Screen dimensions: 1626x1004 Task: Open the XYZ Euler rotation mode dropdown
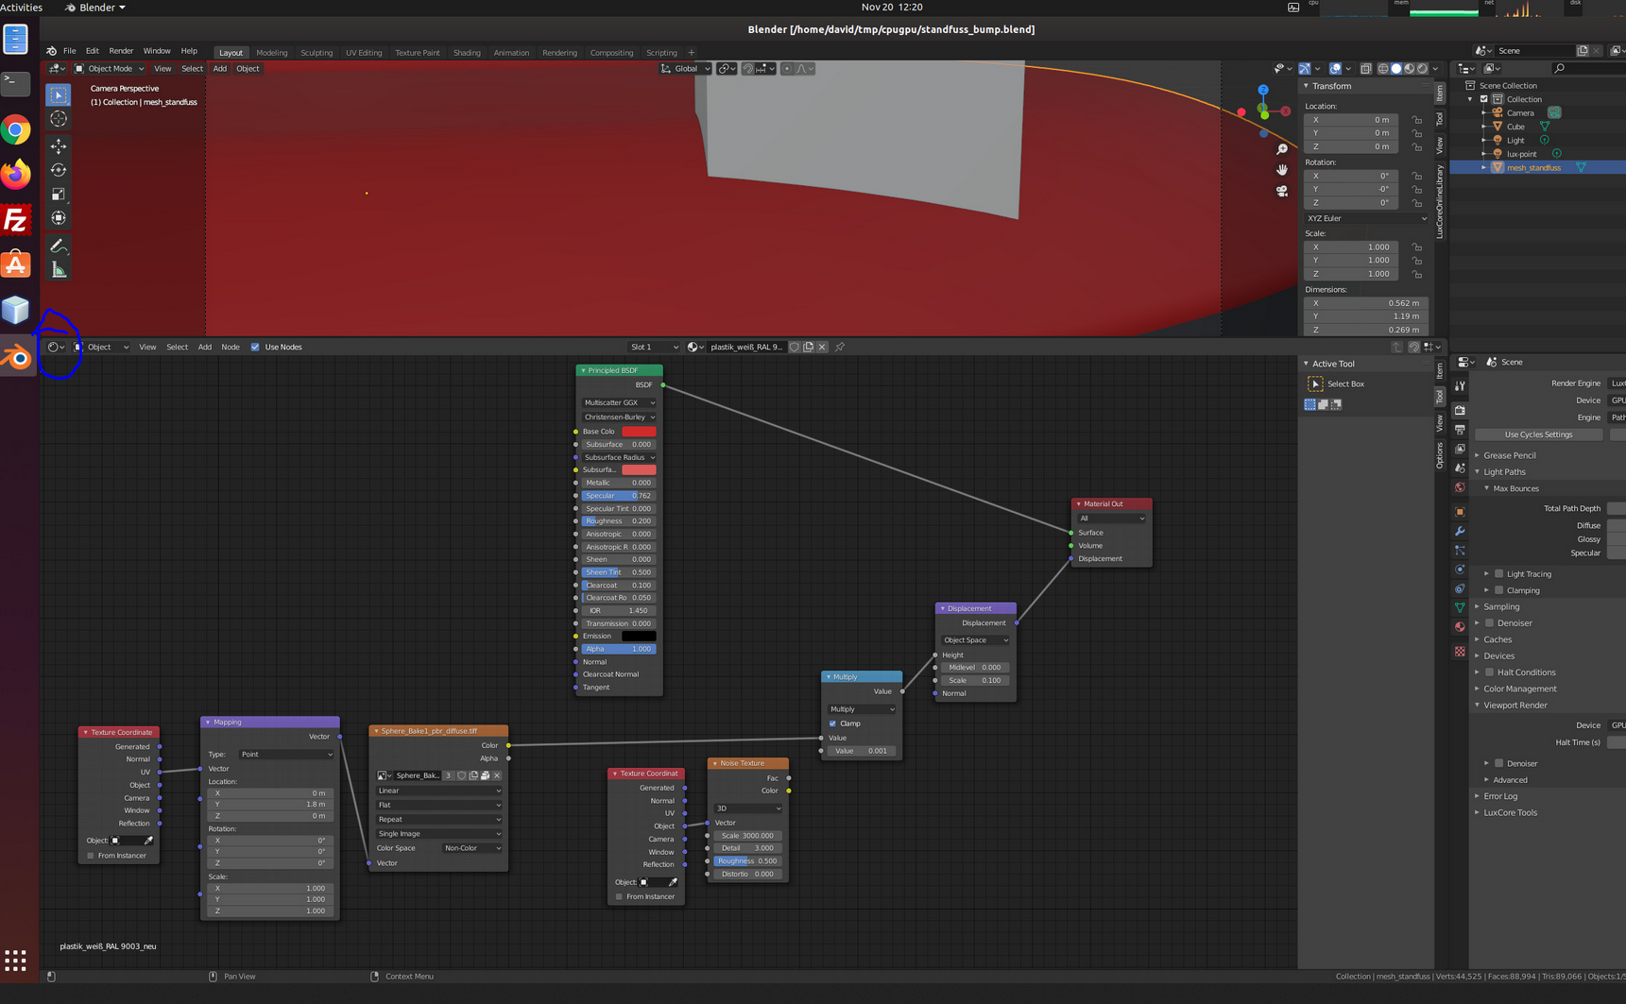click(x=1366, y=218)
